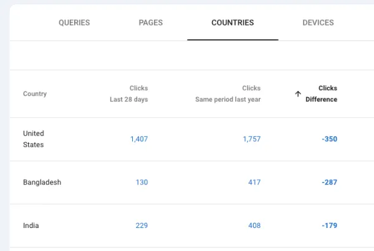This screenshot has width=374, height=251.
Task: Open the United States row
Action: [x=192, y=139]
